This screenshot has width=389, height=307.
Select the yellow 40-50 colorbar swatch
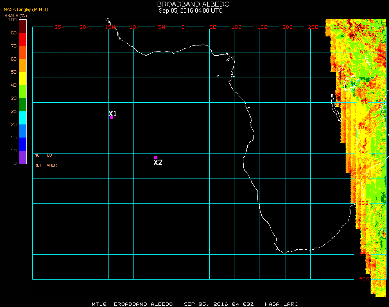(x=23, y=79)
